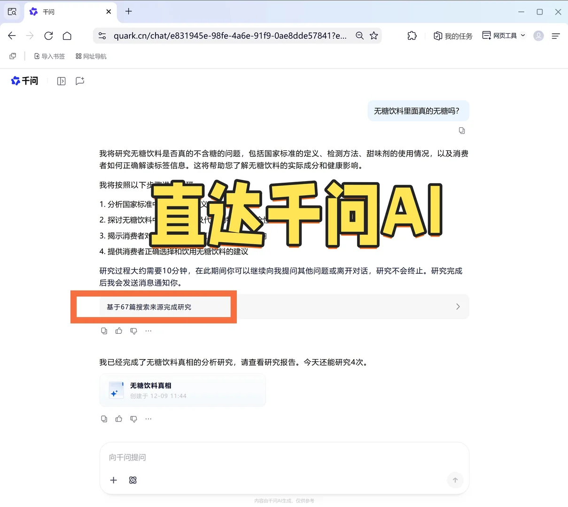Select the new chat icon in Qianwen
Viewport: 568px width, 507px height.
click(79, 81)
